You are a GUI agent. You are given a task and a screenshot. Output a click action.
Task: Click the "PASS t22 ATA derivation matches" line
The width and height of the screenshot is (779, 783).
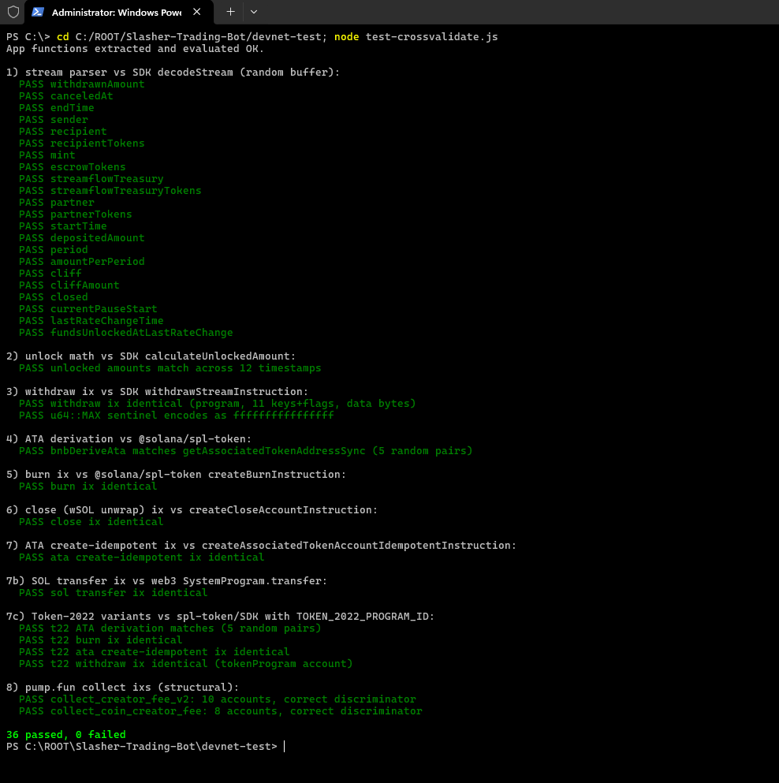tap(170, 628)
